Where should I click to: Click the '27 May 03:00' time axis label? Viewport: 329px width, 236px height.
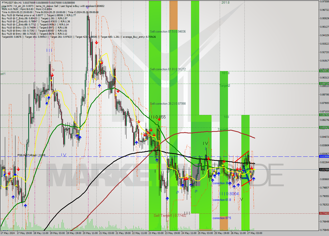coord(255,233)
